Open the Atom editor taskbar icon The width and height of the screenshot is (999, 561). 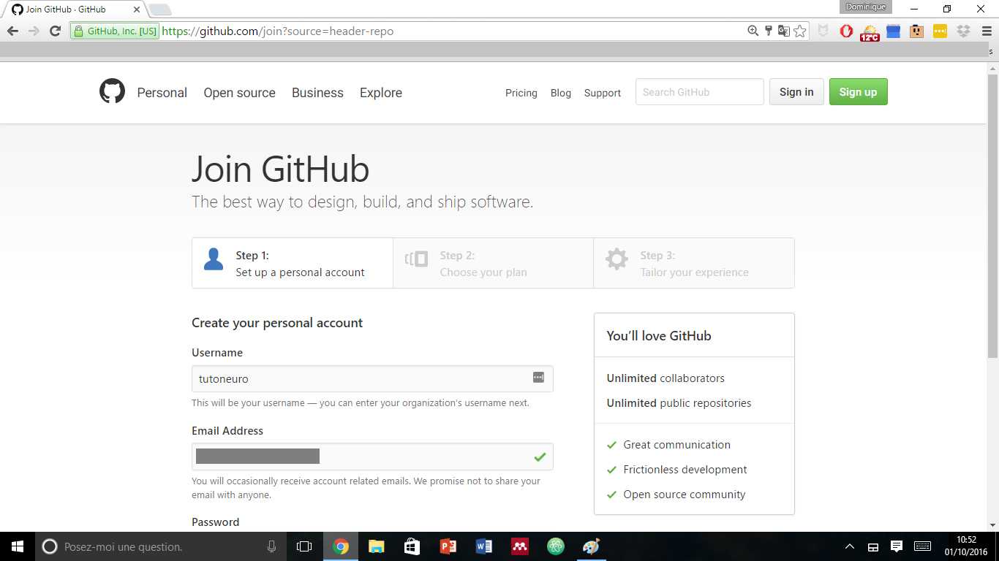pos(556,546)
